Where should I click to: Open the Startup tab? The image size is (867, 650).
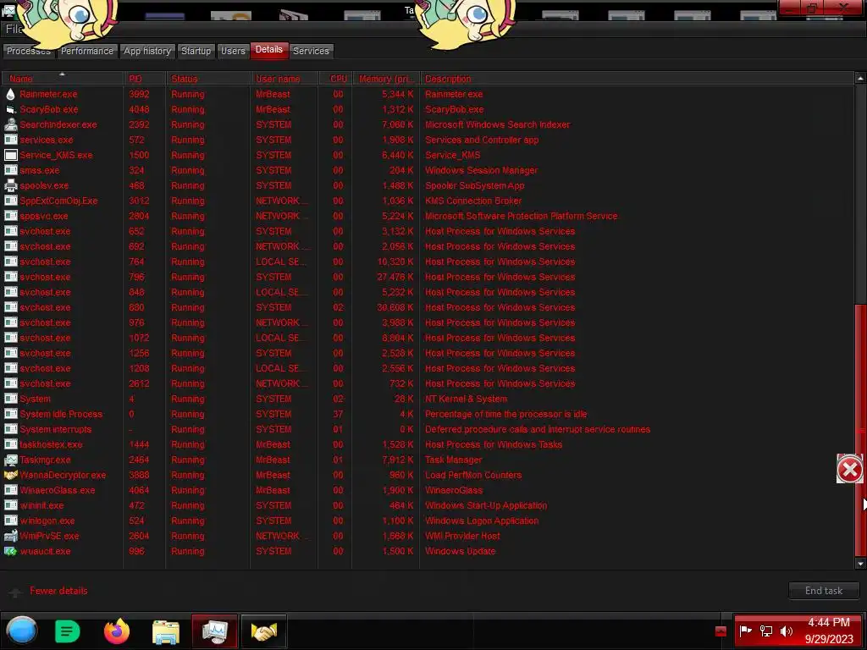point(196,51)
